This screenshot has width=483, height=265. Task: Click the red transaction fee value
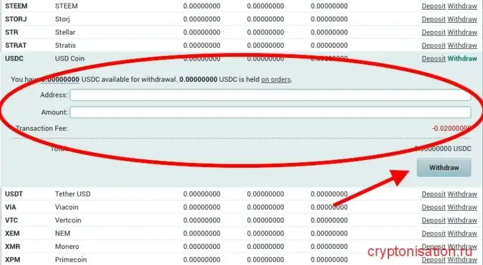(x=451, y=128)
